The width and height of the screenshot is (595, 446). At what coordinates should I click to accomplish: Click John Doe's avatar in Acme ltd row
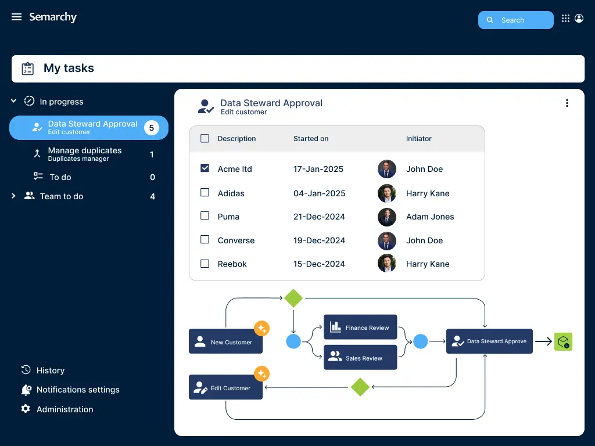click(386, 169)
